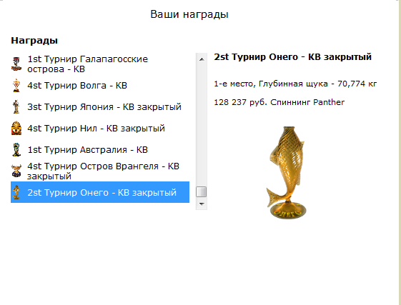Click the scrollbar up arrow in awards list
The height and width of the screenshot is (305, 401).
click(202, 59)
